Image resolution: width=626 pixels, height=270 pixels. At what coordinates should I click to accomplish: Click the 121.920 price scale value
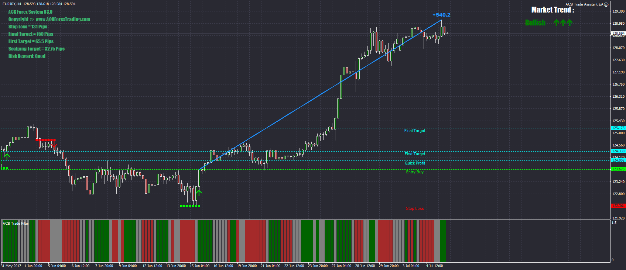(x=618, y=218)
